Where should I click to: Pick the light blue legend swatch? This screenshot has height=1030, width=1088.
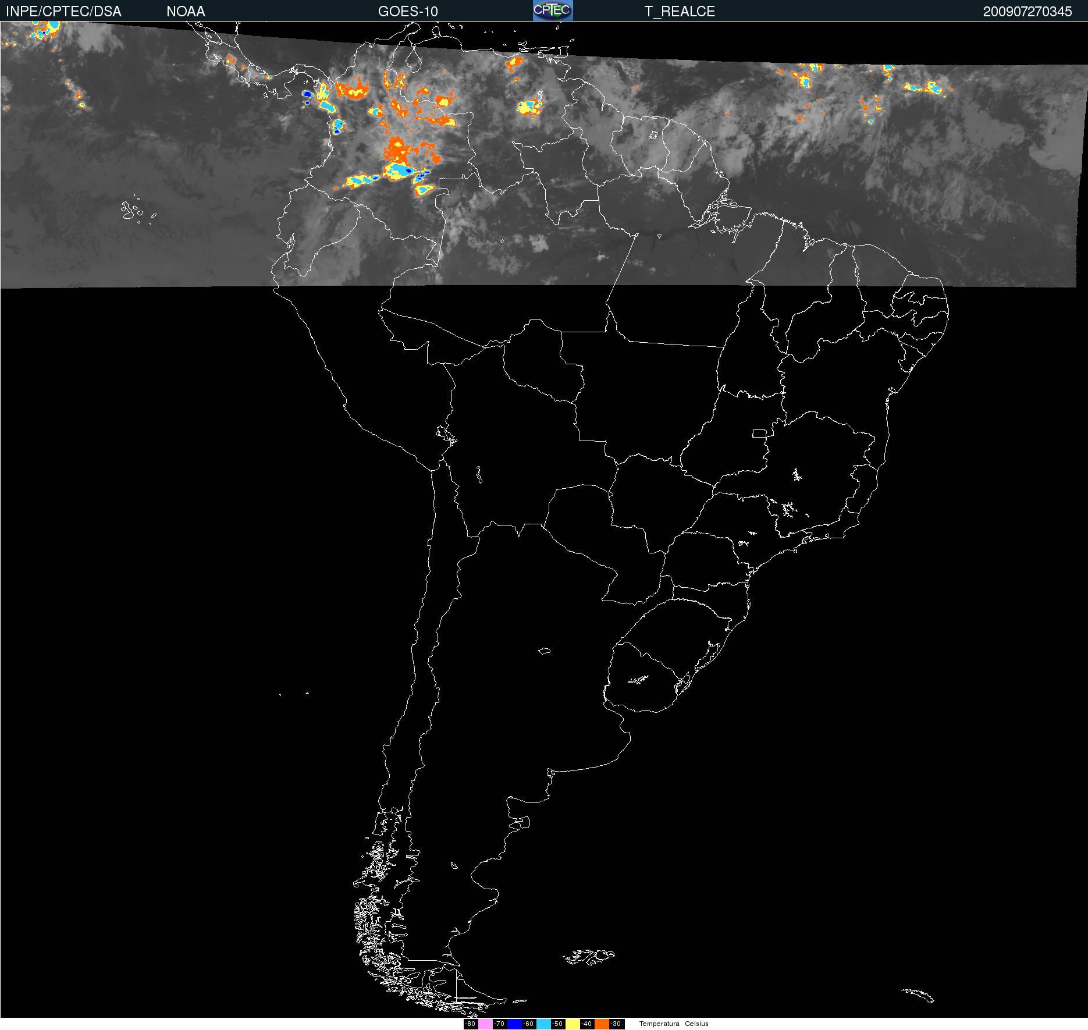click(x=543, y=1024)
